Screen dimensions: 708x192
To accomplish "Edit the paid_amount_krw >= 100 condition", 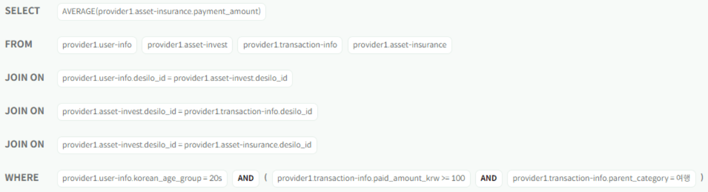I will (x=371, y=179).
